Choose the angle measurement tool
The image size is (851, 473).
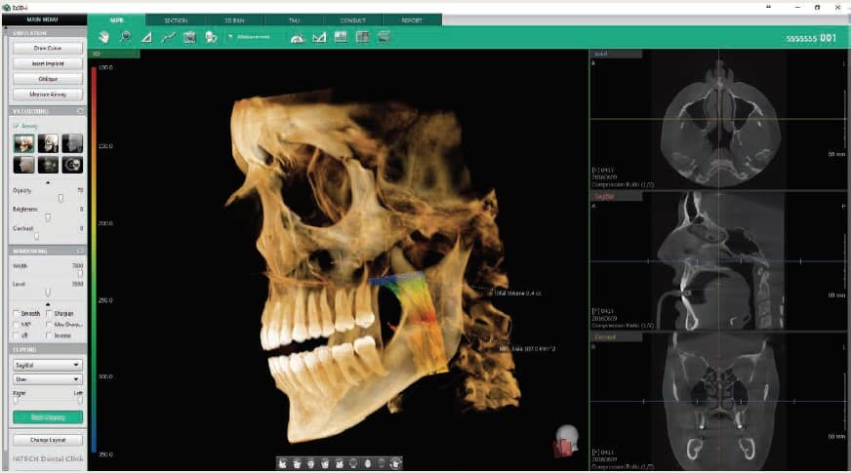point(147,37)
